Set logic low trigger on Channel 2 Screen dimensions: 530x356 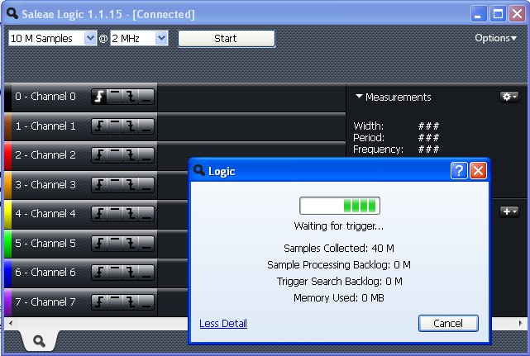pos(146,155)
